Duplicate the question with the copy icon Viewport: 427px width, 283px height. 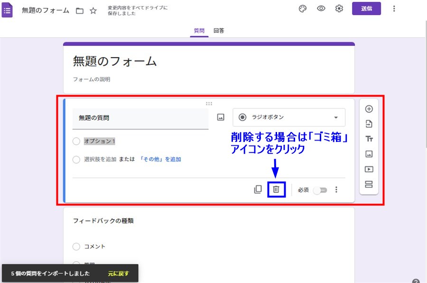click(258, 190)
